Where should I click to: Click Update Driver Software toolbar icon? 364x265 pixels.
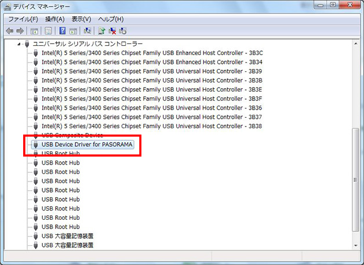pyautogui.click(x=101, y=31)
